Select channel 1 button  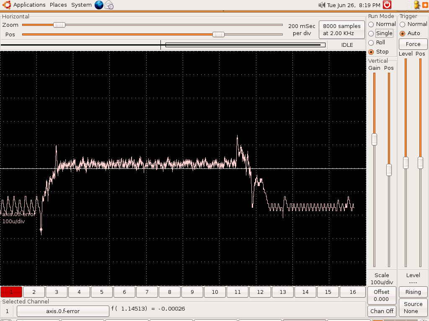(x=11, y=292)
